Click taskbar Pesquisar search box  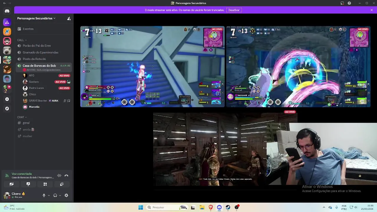pyautogui.click(x=167, y=207)
